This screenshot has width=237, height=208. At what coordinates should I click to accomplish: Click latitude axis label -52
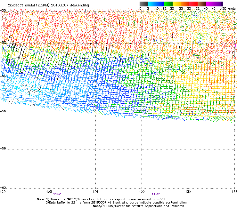[x=3, y=43]
